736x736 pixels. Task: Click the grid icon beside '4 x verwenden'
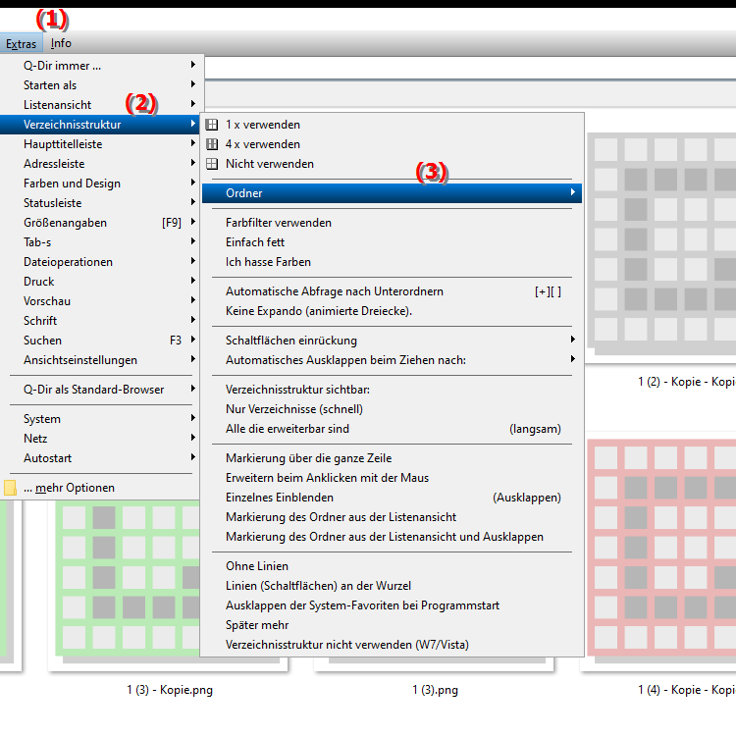click(211, 144)
